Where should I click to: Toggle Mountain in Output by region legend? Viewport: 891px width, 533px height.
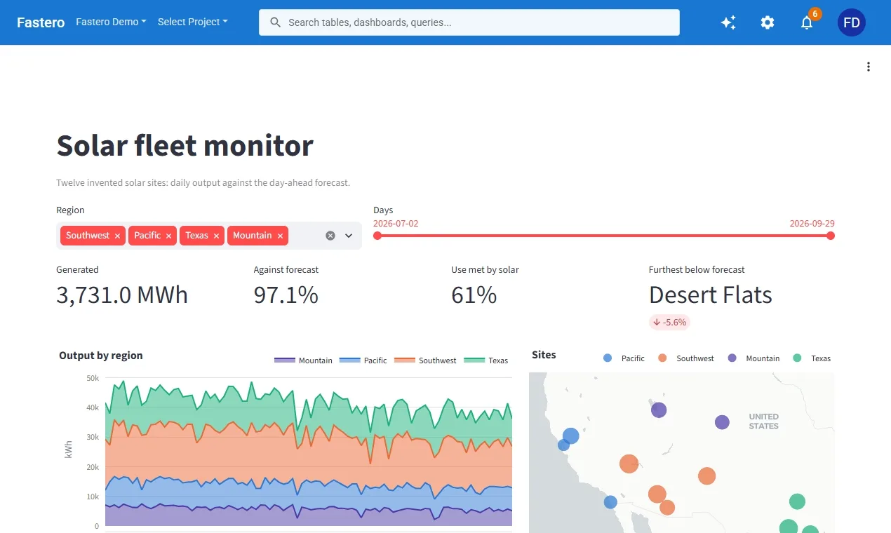(303, 360)
